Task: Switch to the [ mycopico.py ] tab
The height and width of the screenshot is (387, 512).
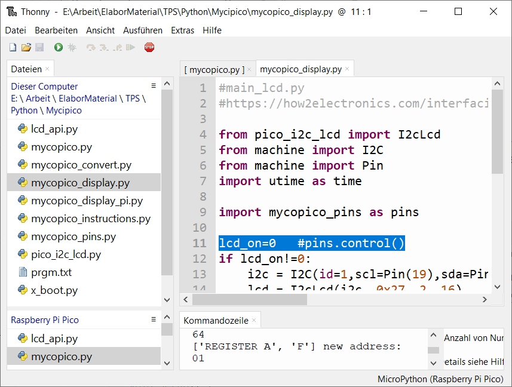Action: [218, 69]
